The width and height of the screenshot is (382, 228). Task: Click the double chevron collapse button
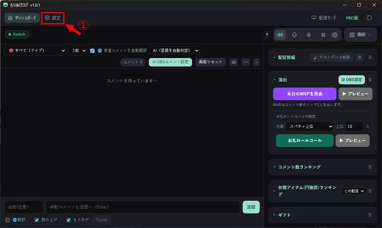coord(256,62)
